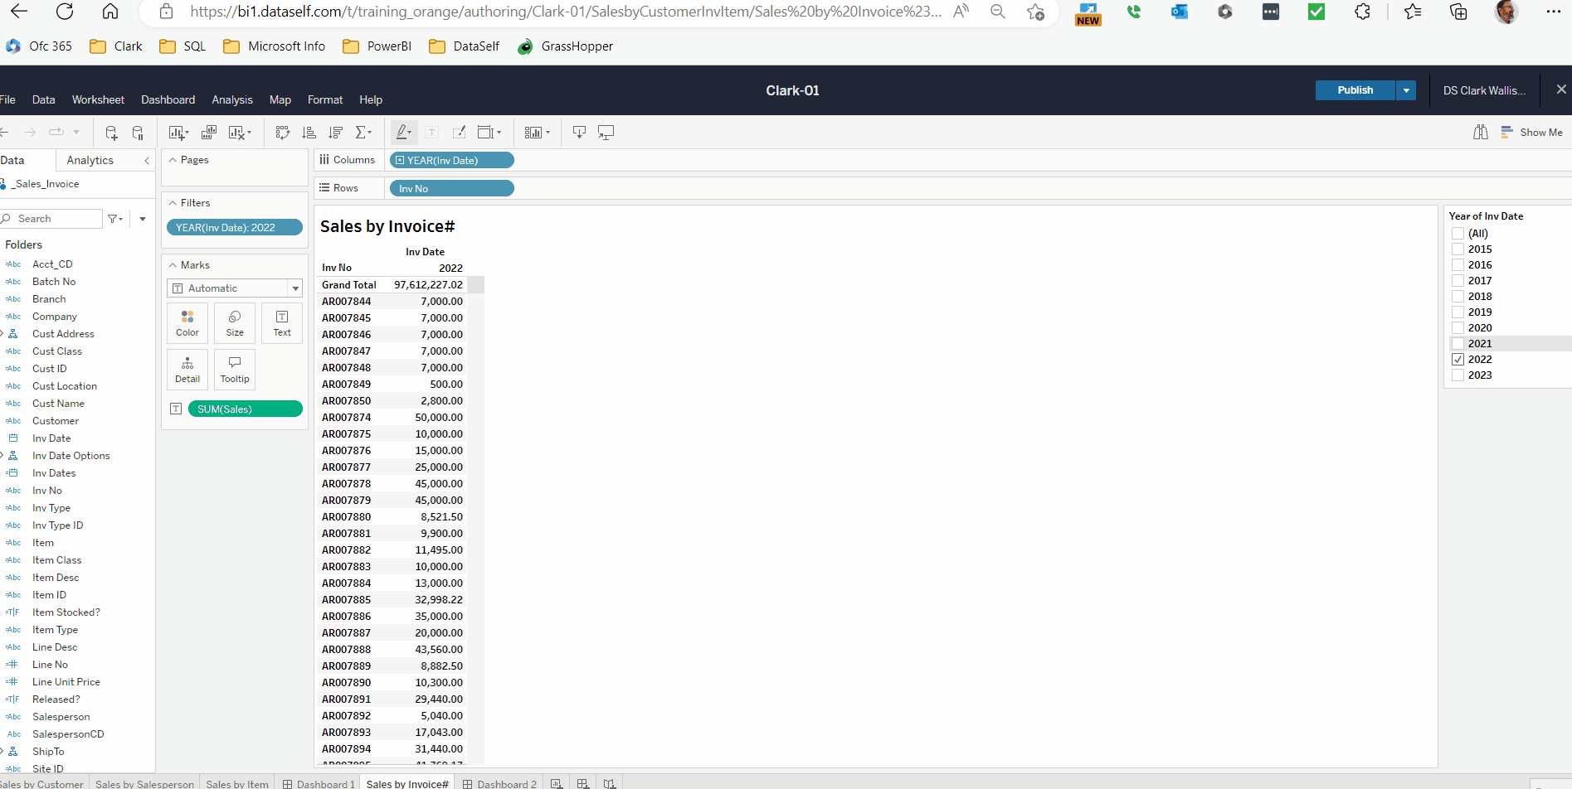Viewport: 1572px width, 789px height.
Task: Click the Color mark card
Action: pos(187,322)
